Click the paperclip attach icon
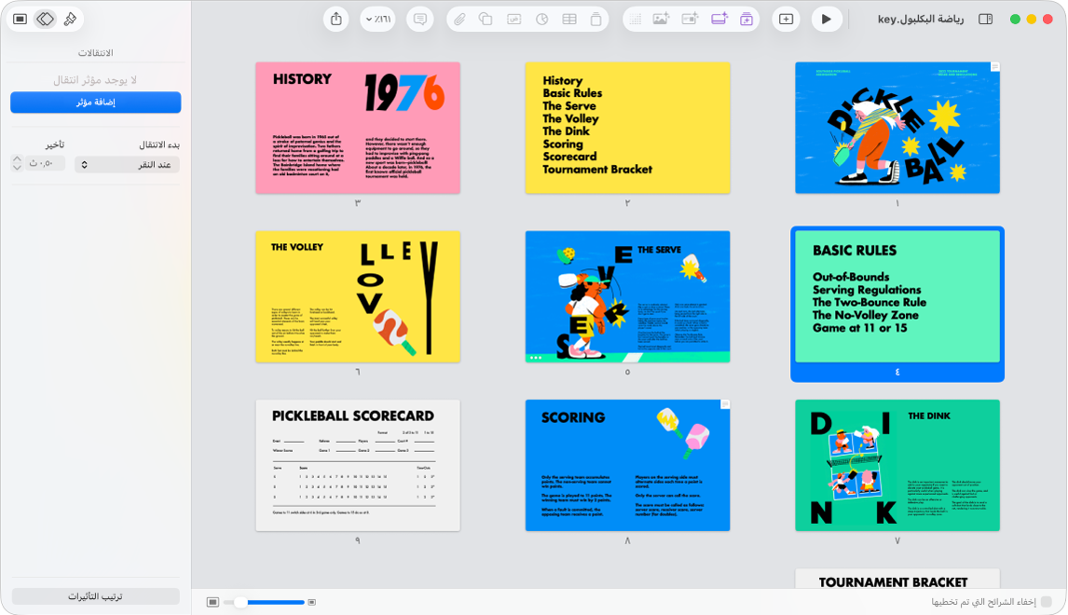1068x615 pixels. point(459,19)
